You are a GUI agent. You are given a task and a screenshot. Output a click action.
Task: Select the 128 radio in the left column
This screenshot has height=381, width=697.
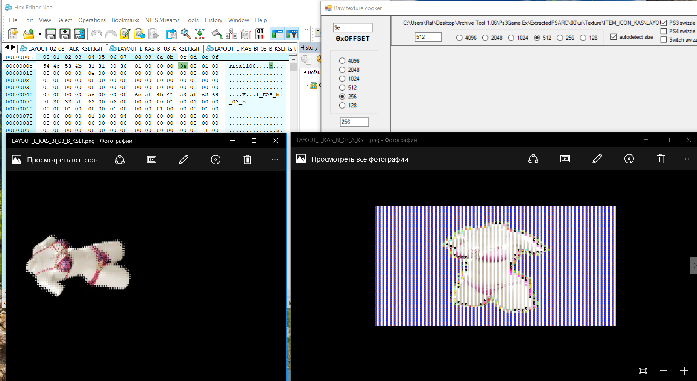click(x=342, y=106)
